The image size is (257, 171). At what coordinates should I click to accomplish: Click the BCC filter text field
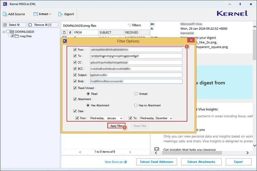pos(136,69)
